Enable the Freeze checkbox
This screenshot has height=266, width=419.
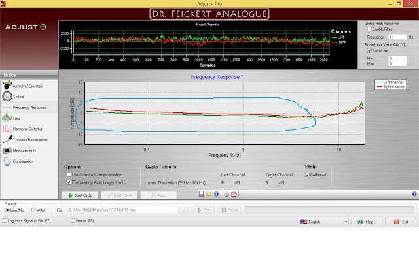click(73, 221)
